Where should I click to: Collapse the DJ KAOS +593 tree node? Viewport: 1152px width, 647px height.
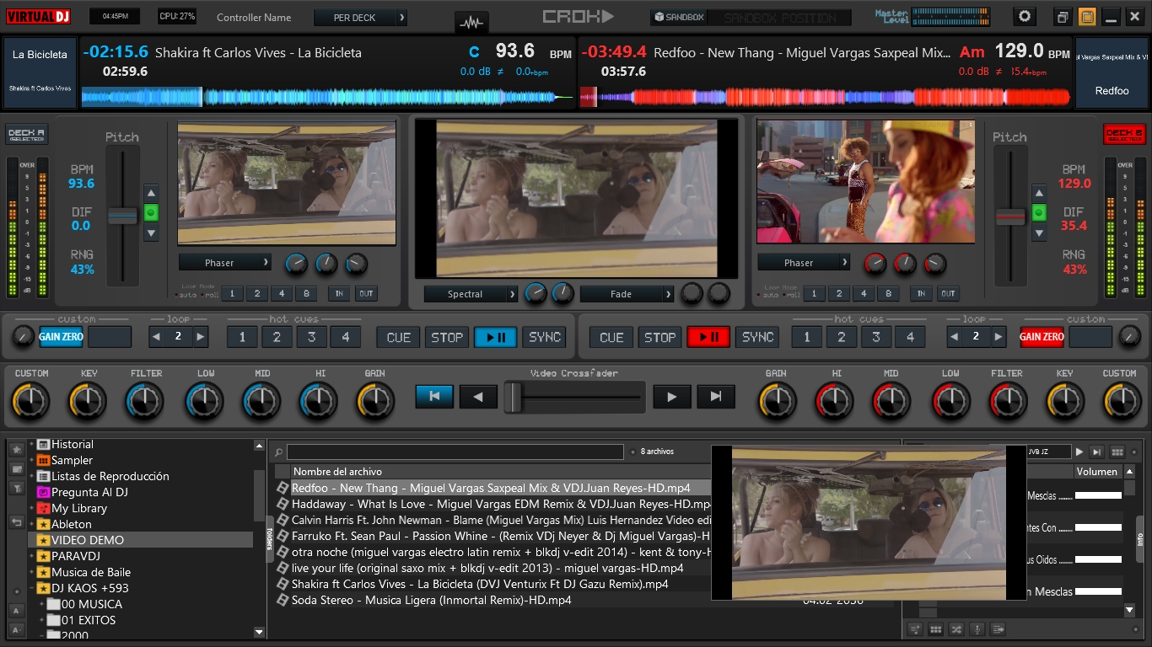32,588
